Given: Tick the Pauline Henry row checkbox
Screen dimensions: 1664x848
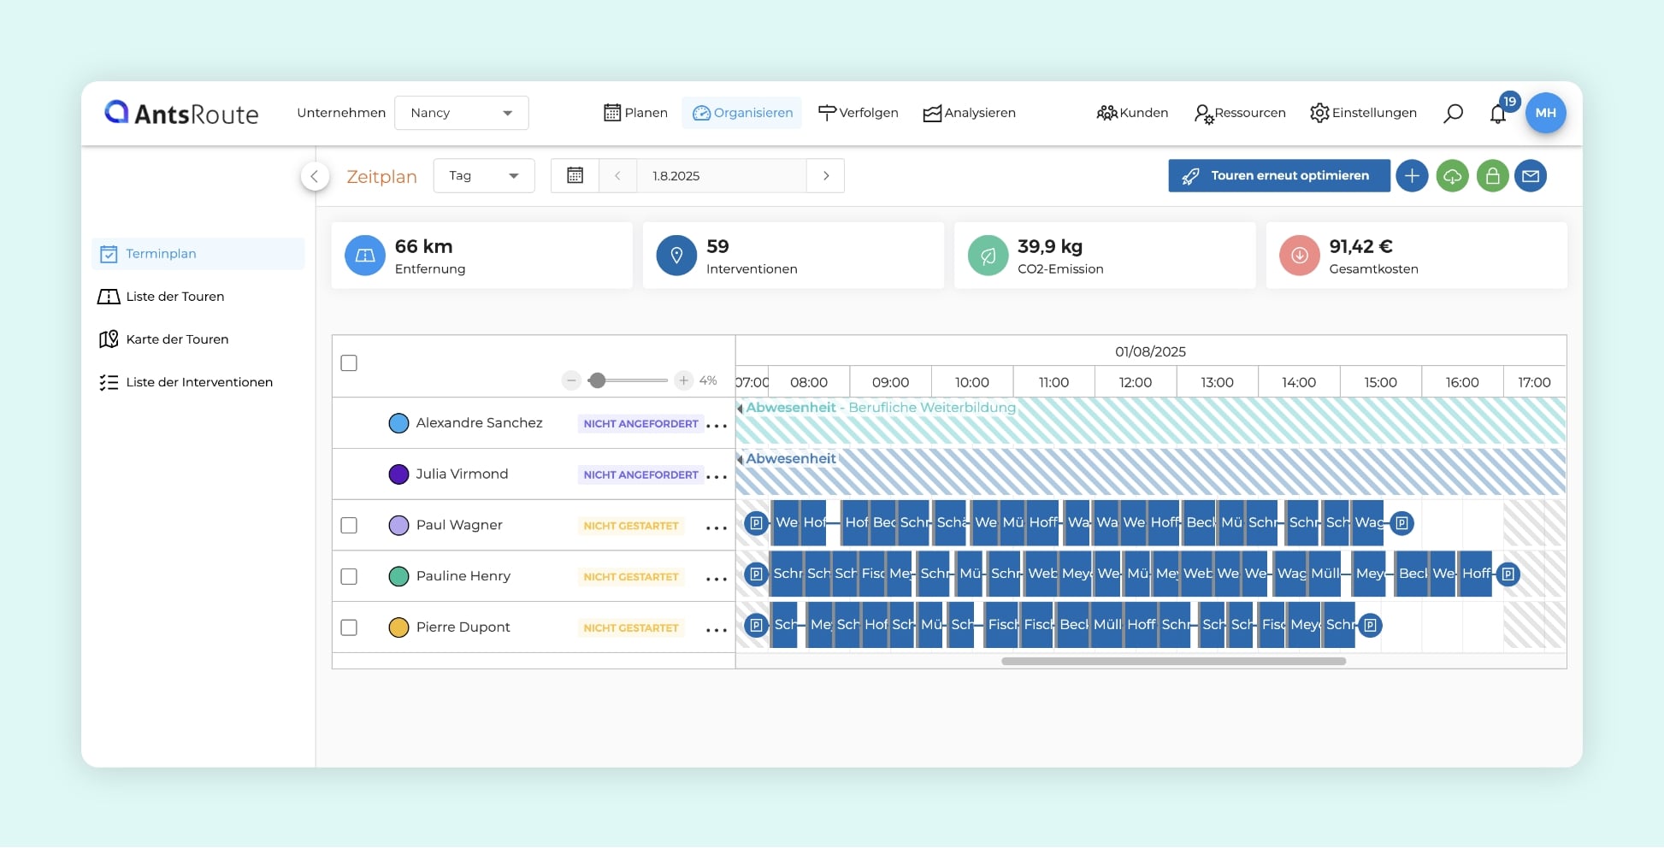Looking at the screenshot, I should [349, 576].
